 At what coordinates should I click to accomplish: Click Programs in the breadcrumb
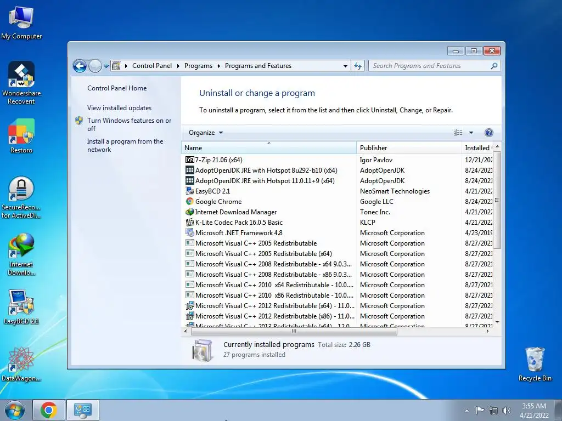(198, 66)
